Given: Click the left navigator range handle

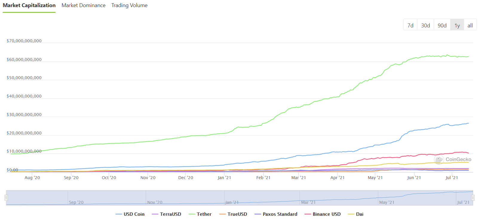Looking at the screenshot, I should (x=6, y=198).
